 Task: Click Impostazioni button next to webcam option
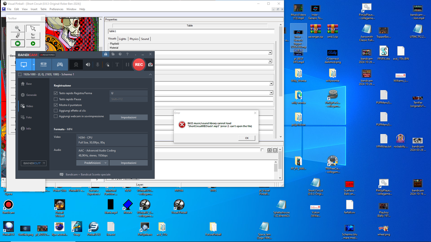[128, 118]
